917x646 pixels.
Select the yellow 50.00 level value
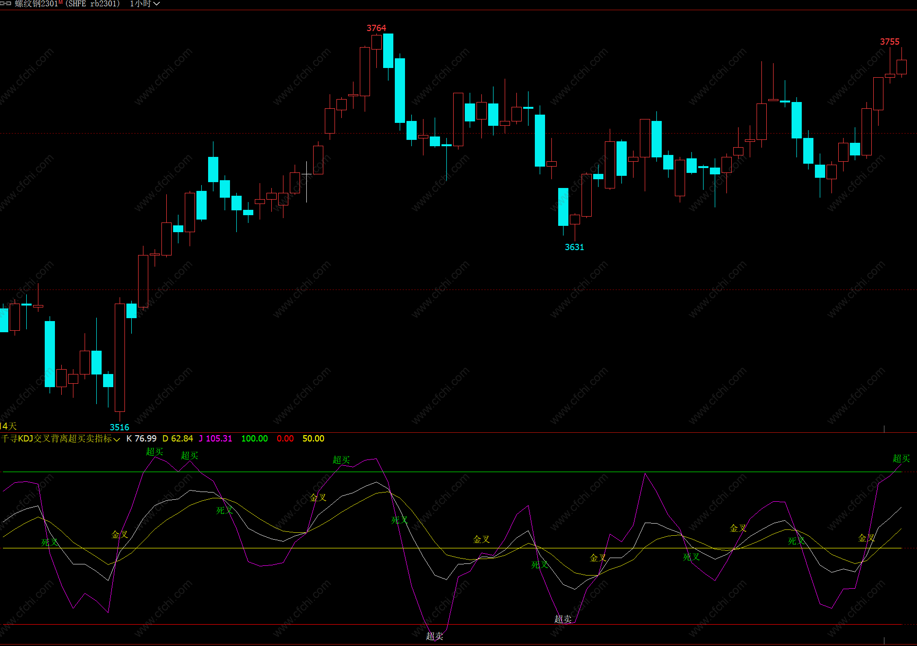(313, 439)
